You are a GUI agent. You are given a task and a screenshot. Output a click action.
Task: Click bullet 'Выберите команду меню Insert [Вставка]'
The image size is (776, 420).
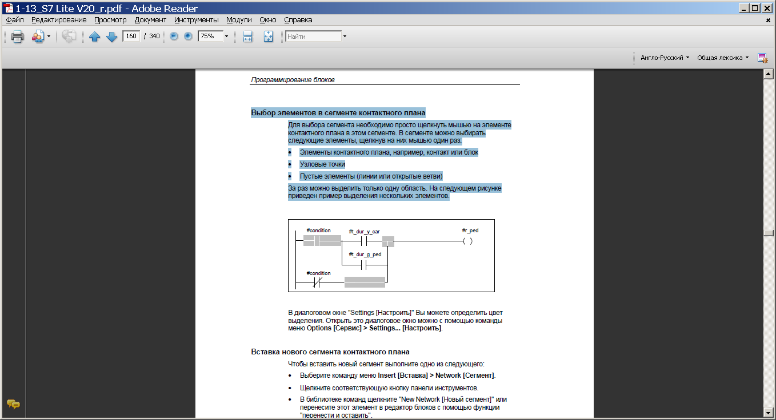pos(397,375)
